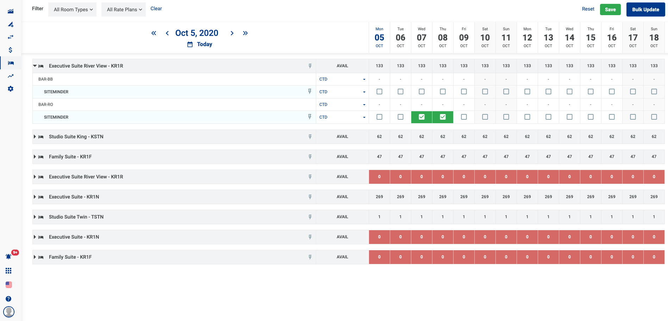Jump forward with double right chevron
The image size is (668, 321).
[x=245, y=33]
